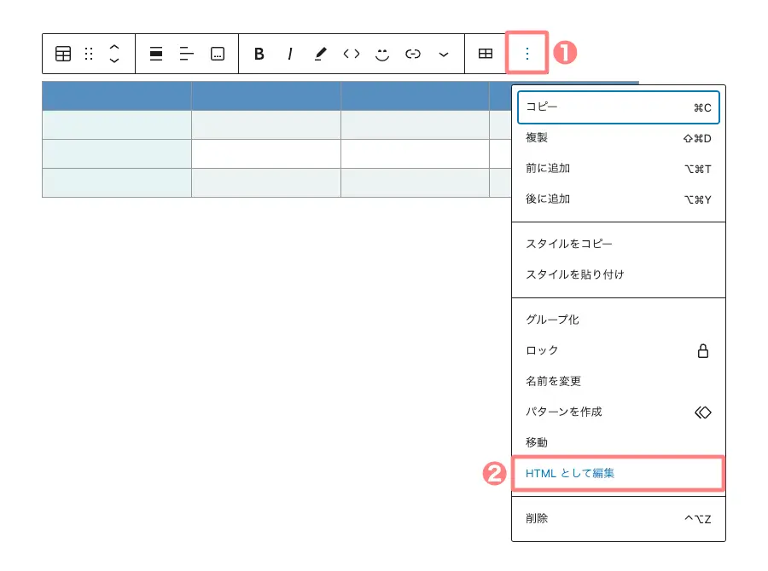This screenshot has width=768, height=571.
Task: Apply highlight using the marker pen icon
Action: click(x=320, y=54)
